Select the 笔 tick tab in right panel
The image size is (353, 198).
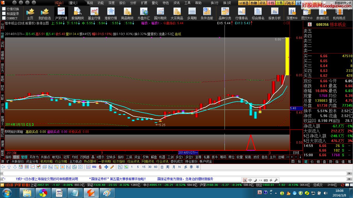[x=306, y=161]
